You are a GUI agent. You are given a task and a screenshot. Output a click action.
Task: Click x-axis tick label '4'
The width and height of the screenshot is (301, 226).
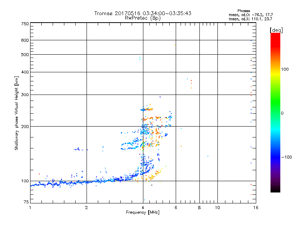point(143,208)
